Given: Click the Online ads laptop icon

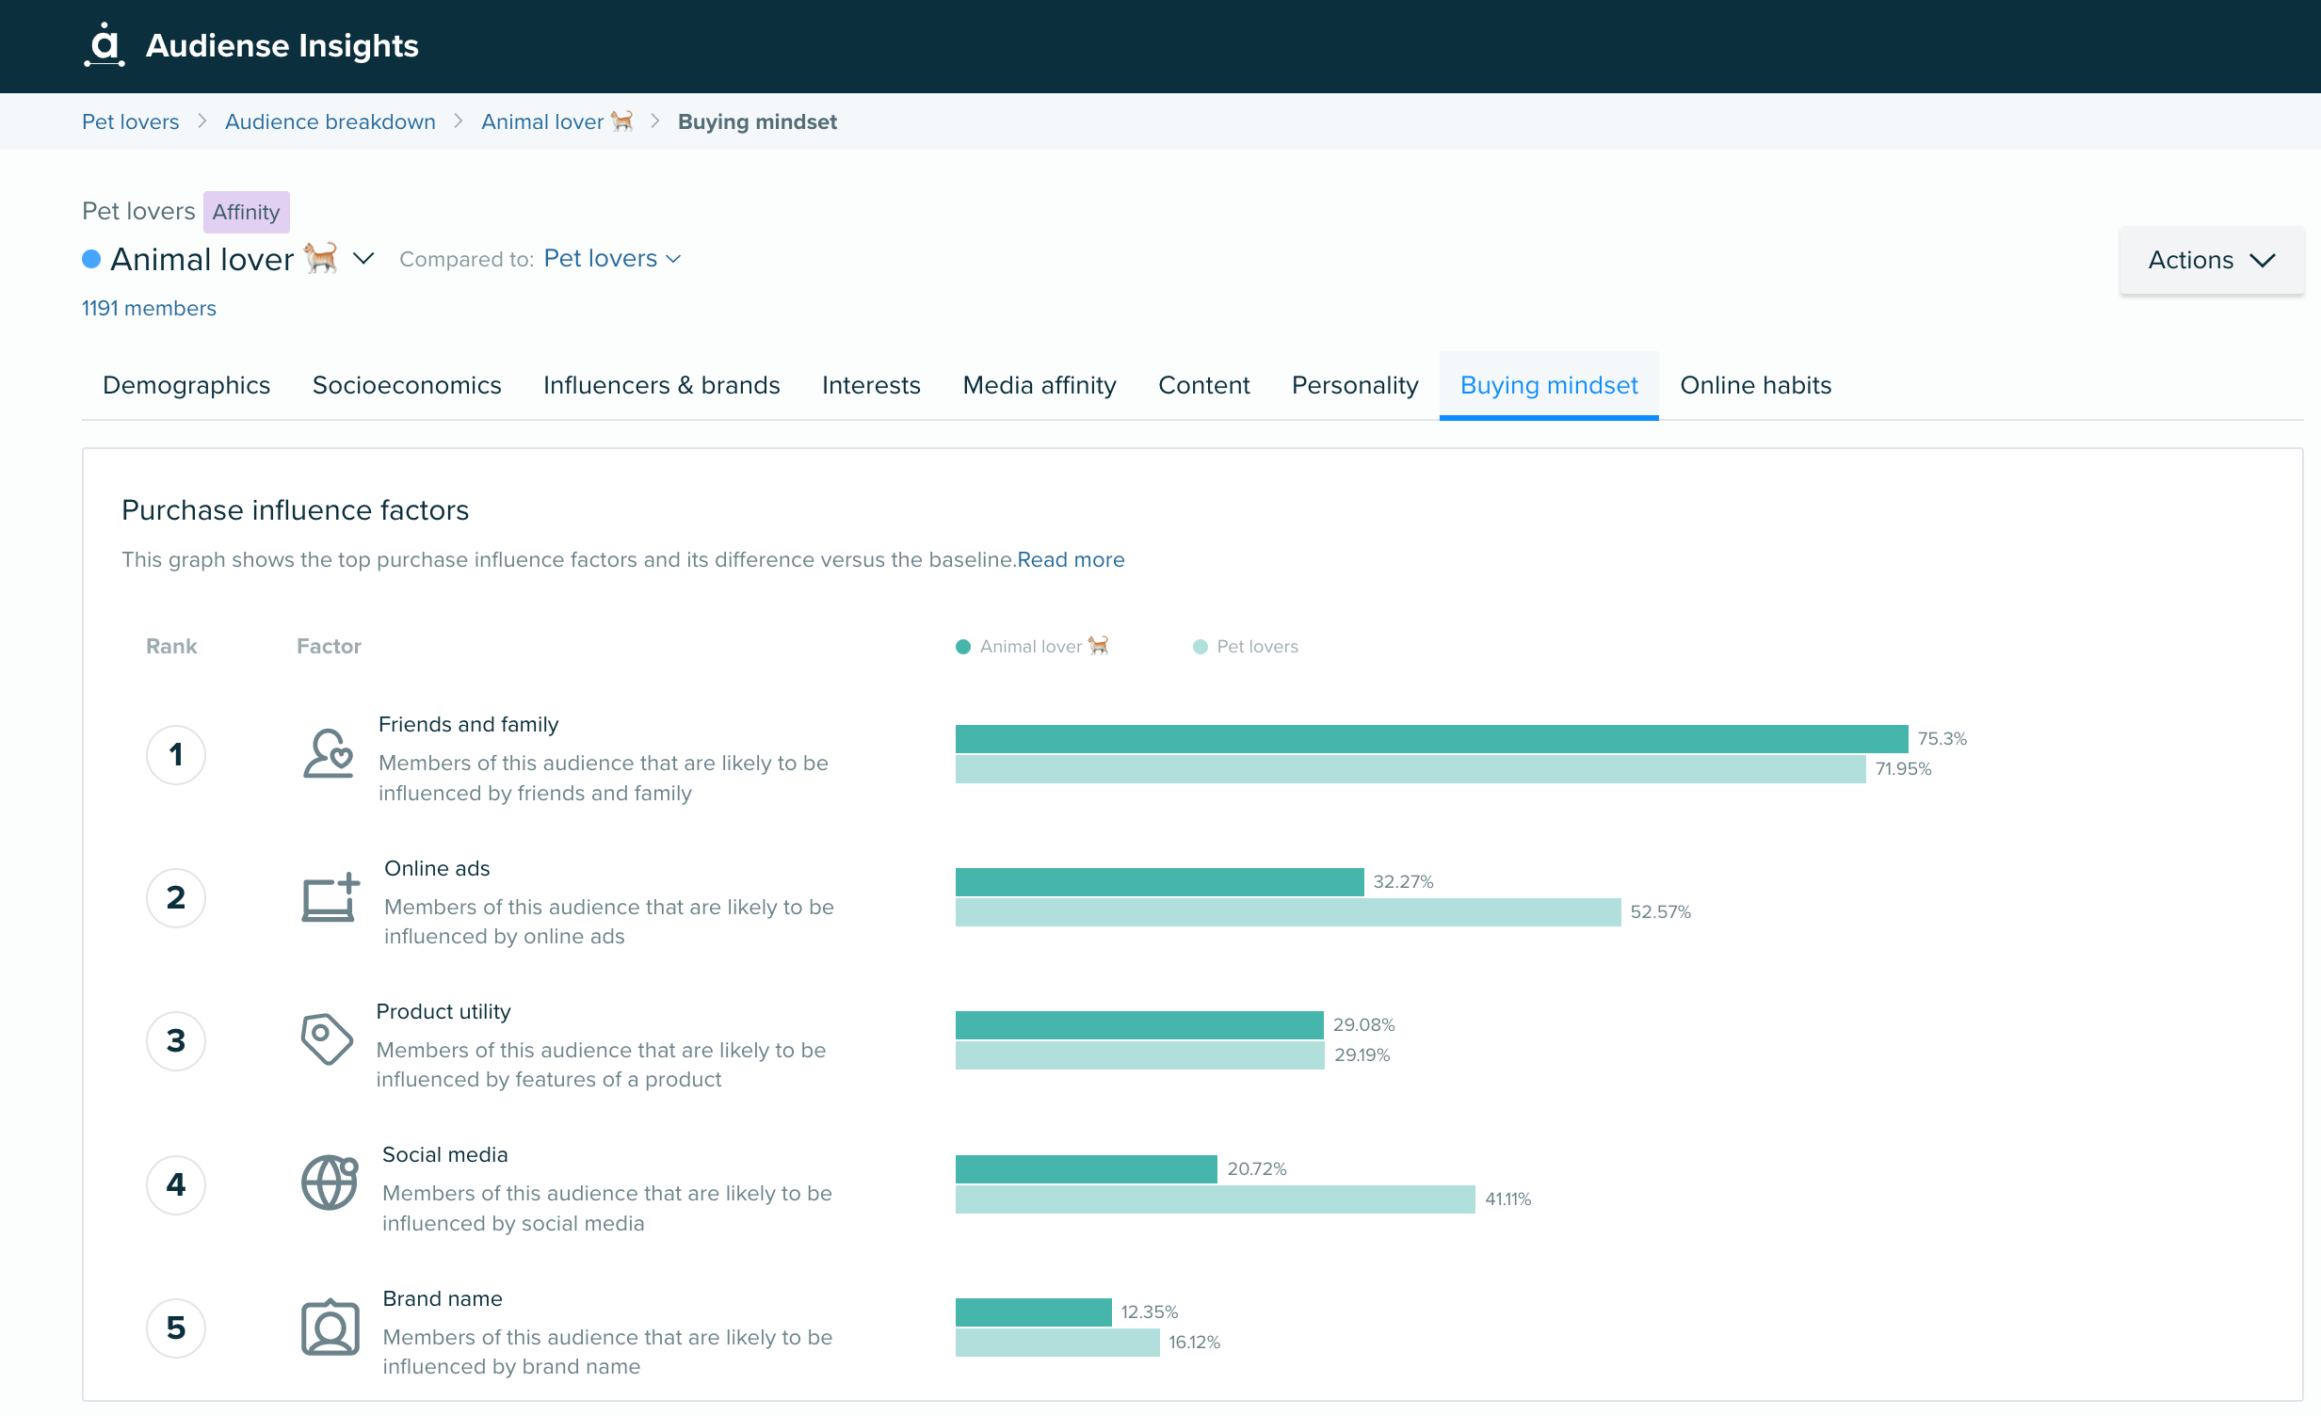Looking at the screenshot, I should coord(330,897).
